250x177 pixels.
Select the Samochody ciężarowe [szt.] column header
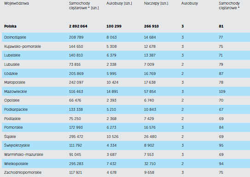(84, 6)
